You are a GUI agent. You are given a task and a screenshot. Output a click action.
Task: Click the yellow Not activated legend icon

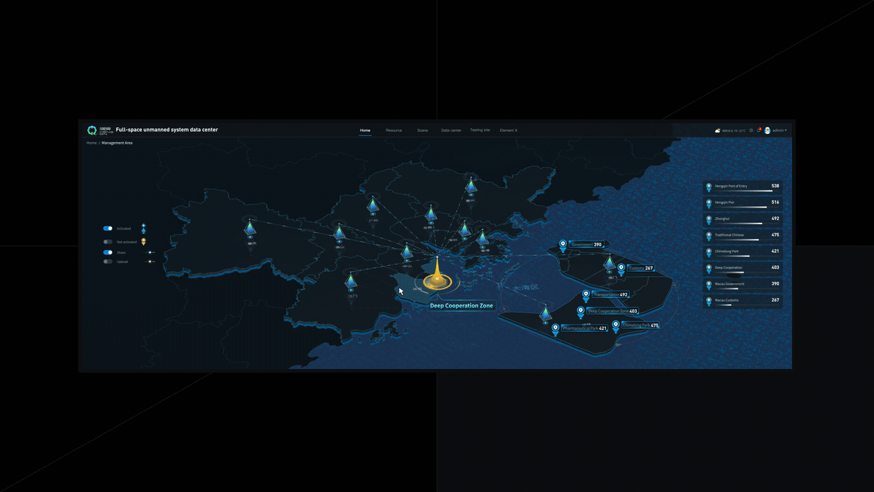[x=143, y=241]
